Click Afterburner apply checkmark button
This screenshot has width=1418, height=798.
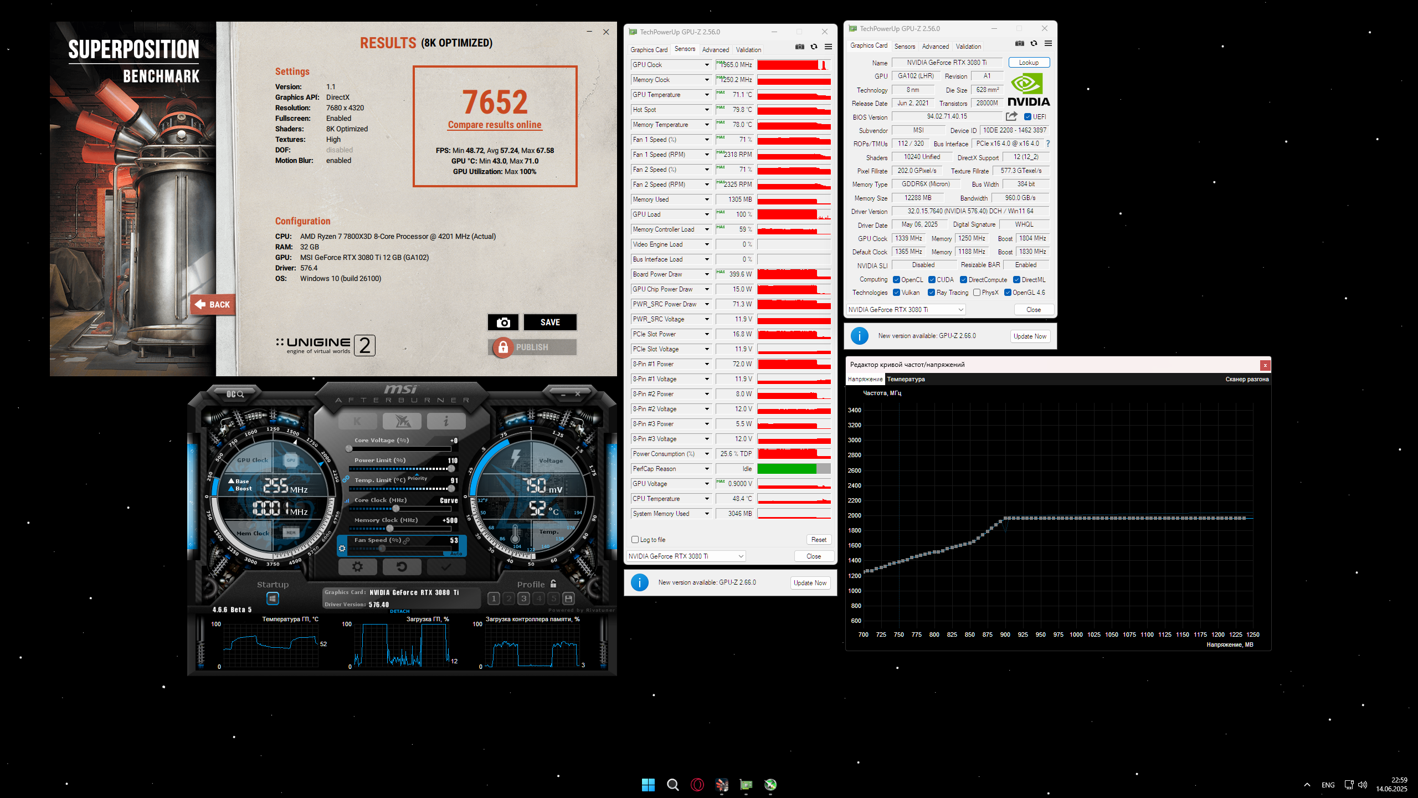[x=446, y=566]
